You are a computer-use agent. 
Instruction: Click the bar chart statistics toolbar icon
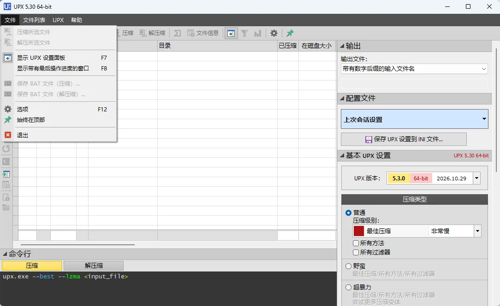point(258,33)
